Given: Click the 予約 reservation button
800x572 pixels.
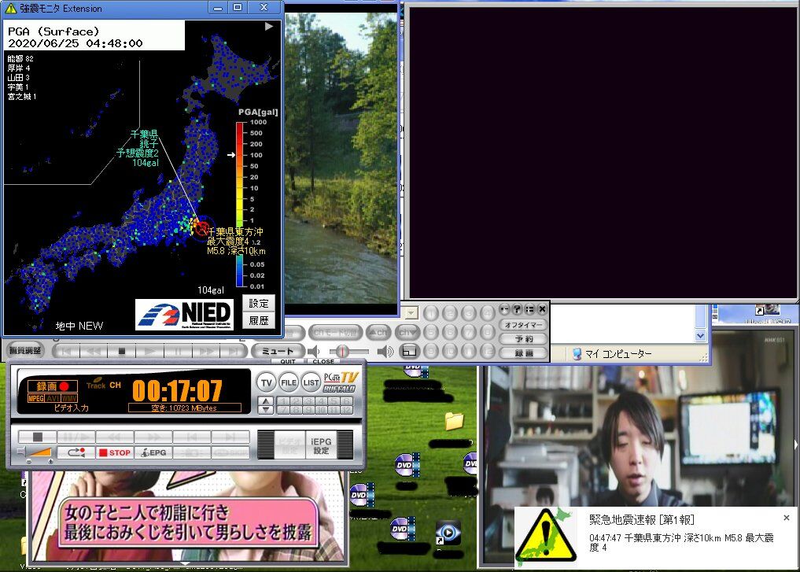Looking at the screenshot, I should coord(523,338).
